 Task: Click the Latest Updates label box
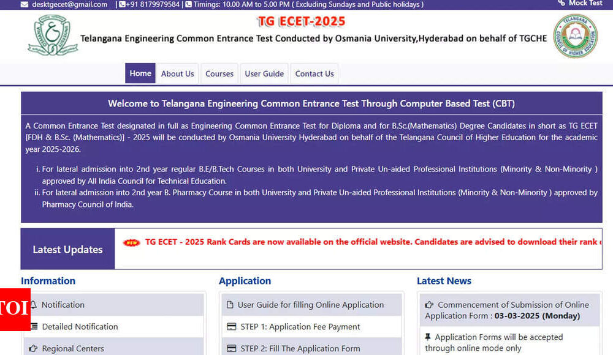click(x=67, y=249)
